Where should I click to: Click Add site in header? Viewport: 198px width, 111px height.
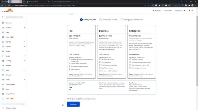click(x=157, y=10)
